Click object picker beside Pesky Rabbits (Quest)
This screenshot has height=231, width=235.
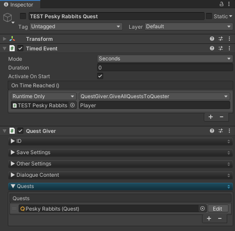click(x=202, y=208)
